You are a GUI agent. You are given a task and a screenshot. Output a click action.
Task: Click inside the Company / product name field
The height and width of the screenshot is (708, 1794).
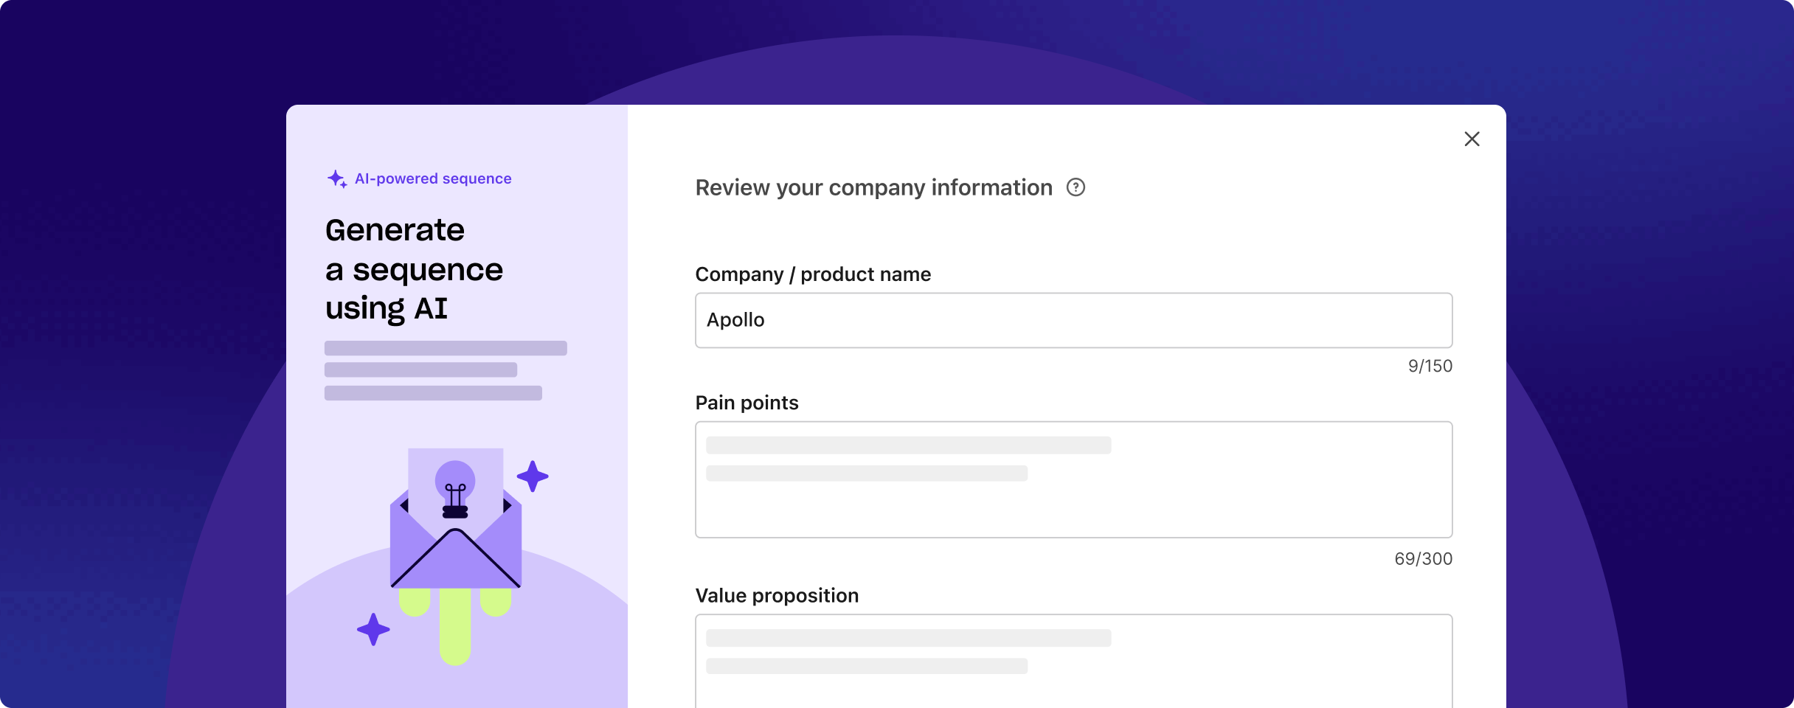pyautogui.click(x=1073, y=320)
